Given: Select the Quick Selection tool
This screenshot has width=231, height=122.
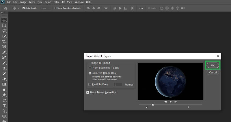Looking at the screenshot, I should point(4,36).
